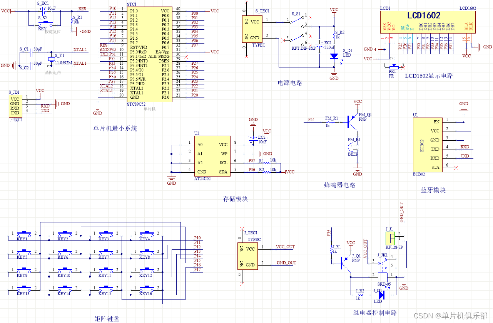The image size is (493, 323).
Task: Select the XTAL2 net label at crystal circuit
Action: (x=80, y=50)
